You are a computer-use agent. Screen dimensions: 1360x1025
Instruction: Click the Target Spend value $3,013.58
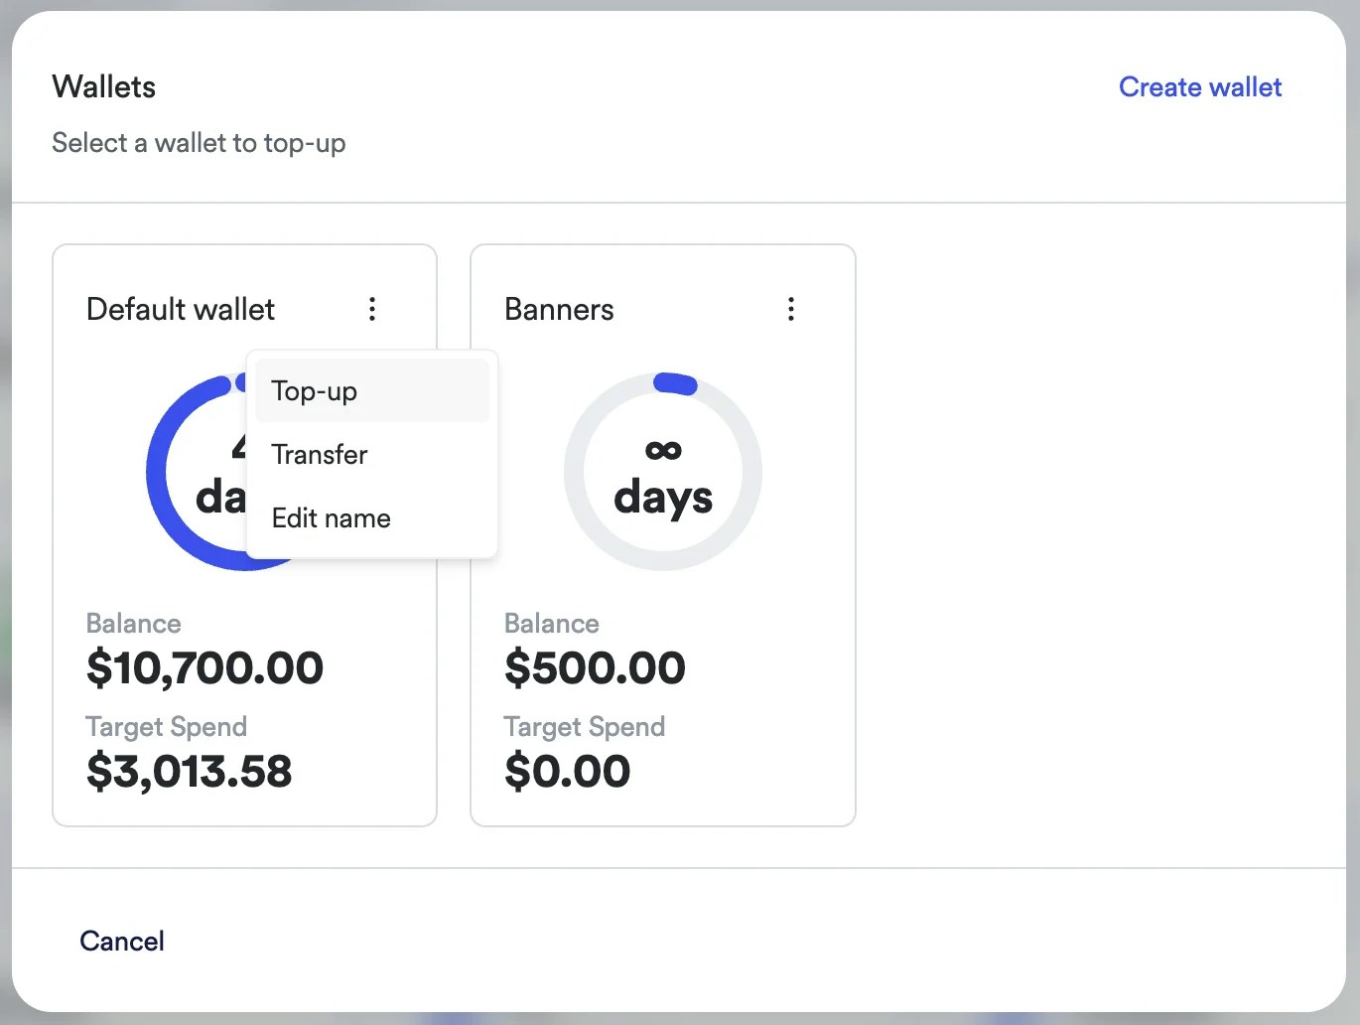click(x=189, y=772)
